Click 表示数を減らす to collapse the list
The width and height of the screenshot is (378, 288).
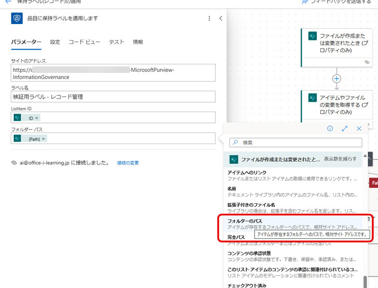point(340,159)
